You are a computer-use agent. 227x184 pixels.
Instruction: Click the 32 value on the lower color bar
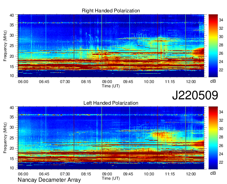[221, 120]
